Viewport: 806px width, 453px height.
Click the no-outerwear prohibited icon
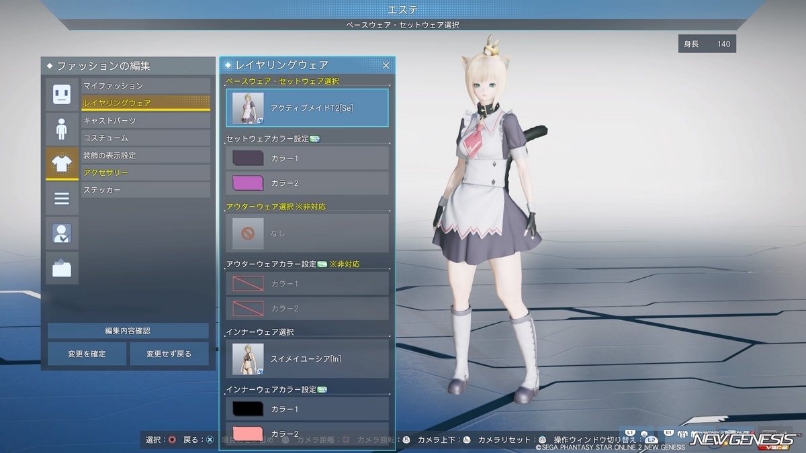[x=248, y=234]
